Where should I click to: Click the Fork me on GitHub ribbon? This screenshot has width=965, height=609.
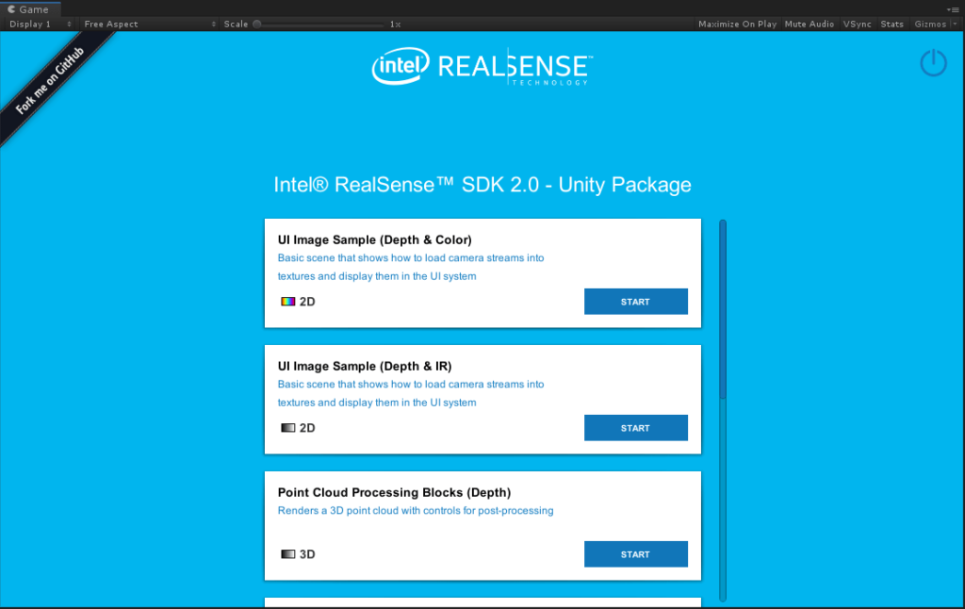(x=51, y=81)
